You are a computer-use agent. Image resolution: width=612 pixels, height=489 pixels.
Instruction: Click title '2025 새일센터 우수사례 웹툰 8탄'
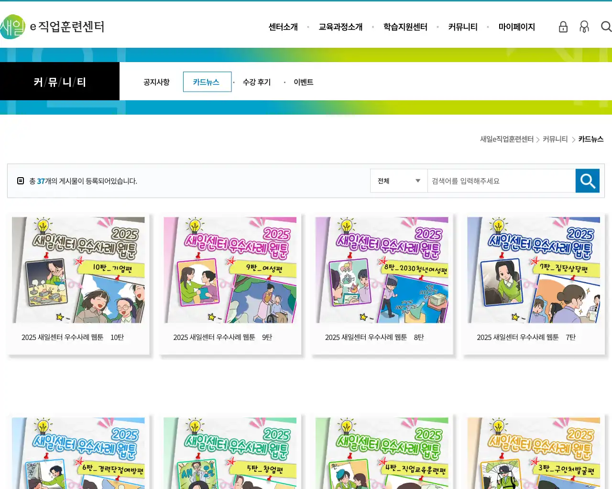(x=374, y=337)
